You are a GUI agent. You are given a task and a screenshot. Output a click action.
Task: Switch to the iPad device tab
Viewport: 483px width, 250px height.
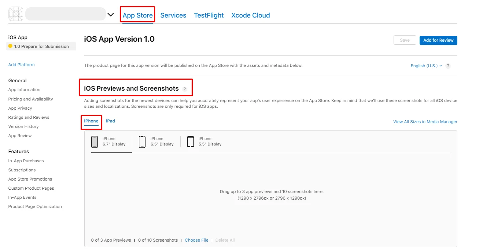(x=110, y=121)
